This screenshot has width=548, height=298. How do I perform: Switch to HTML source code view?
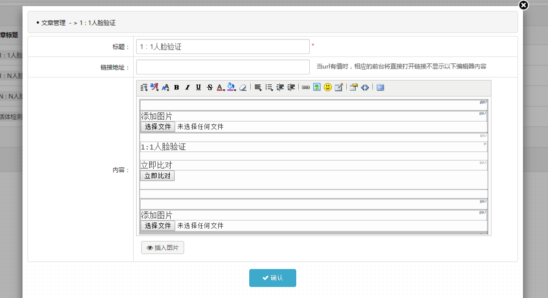point(365,87)
